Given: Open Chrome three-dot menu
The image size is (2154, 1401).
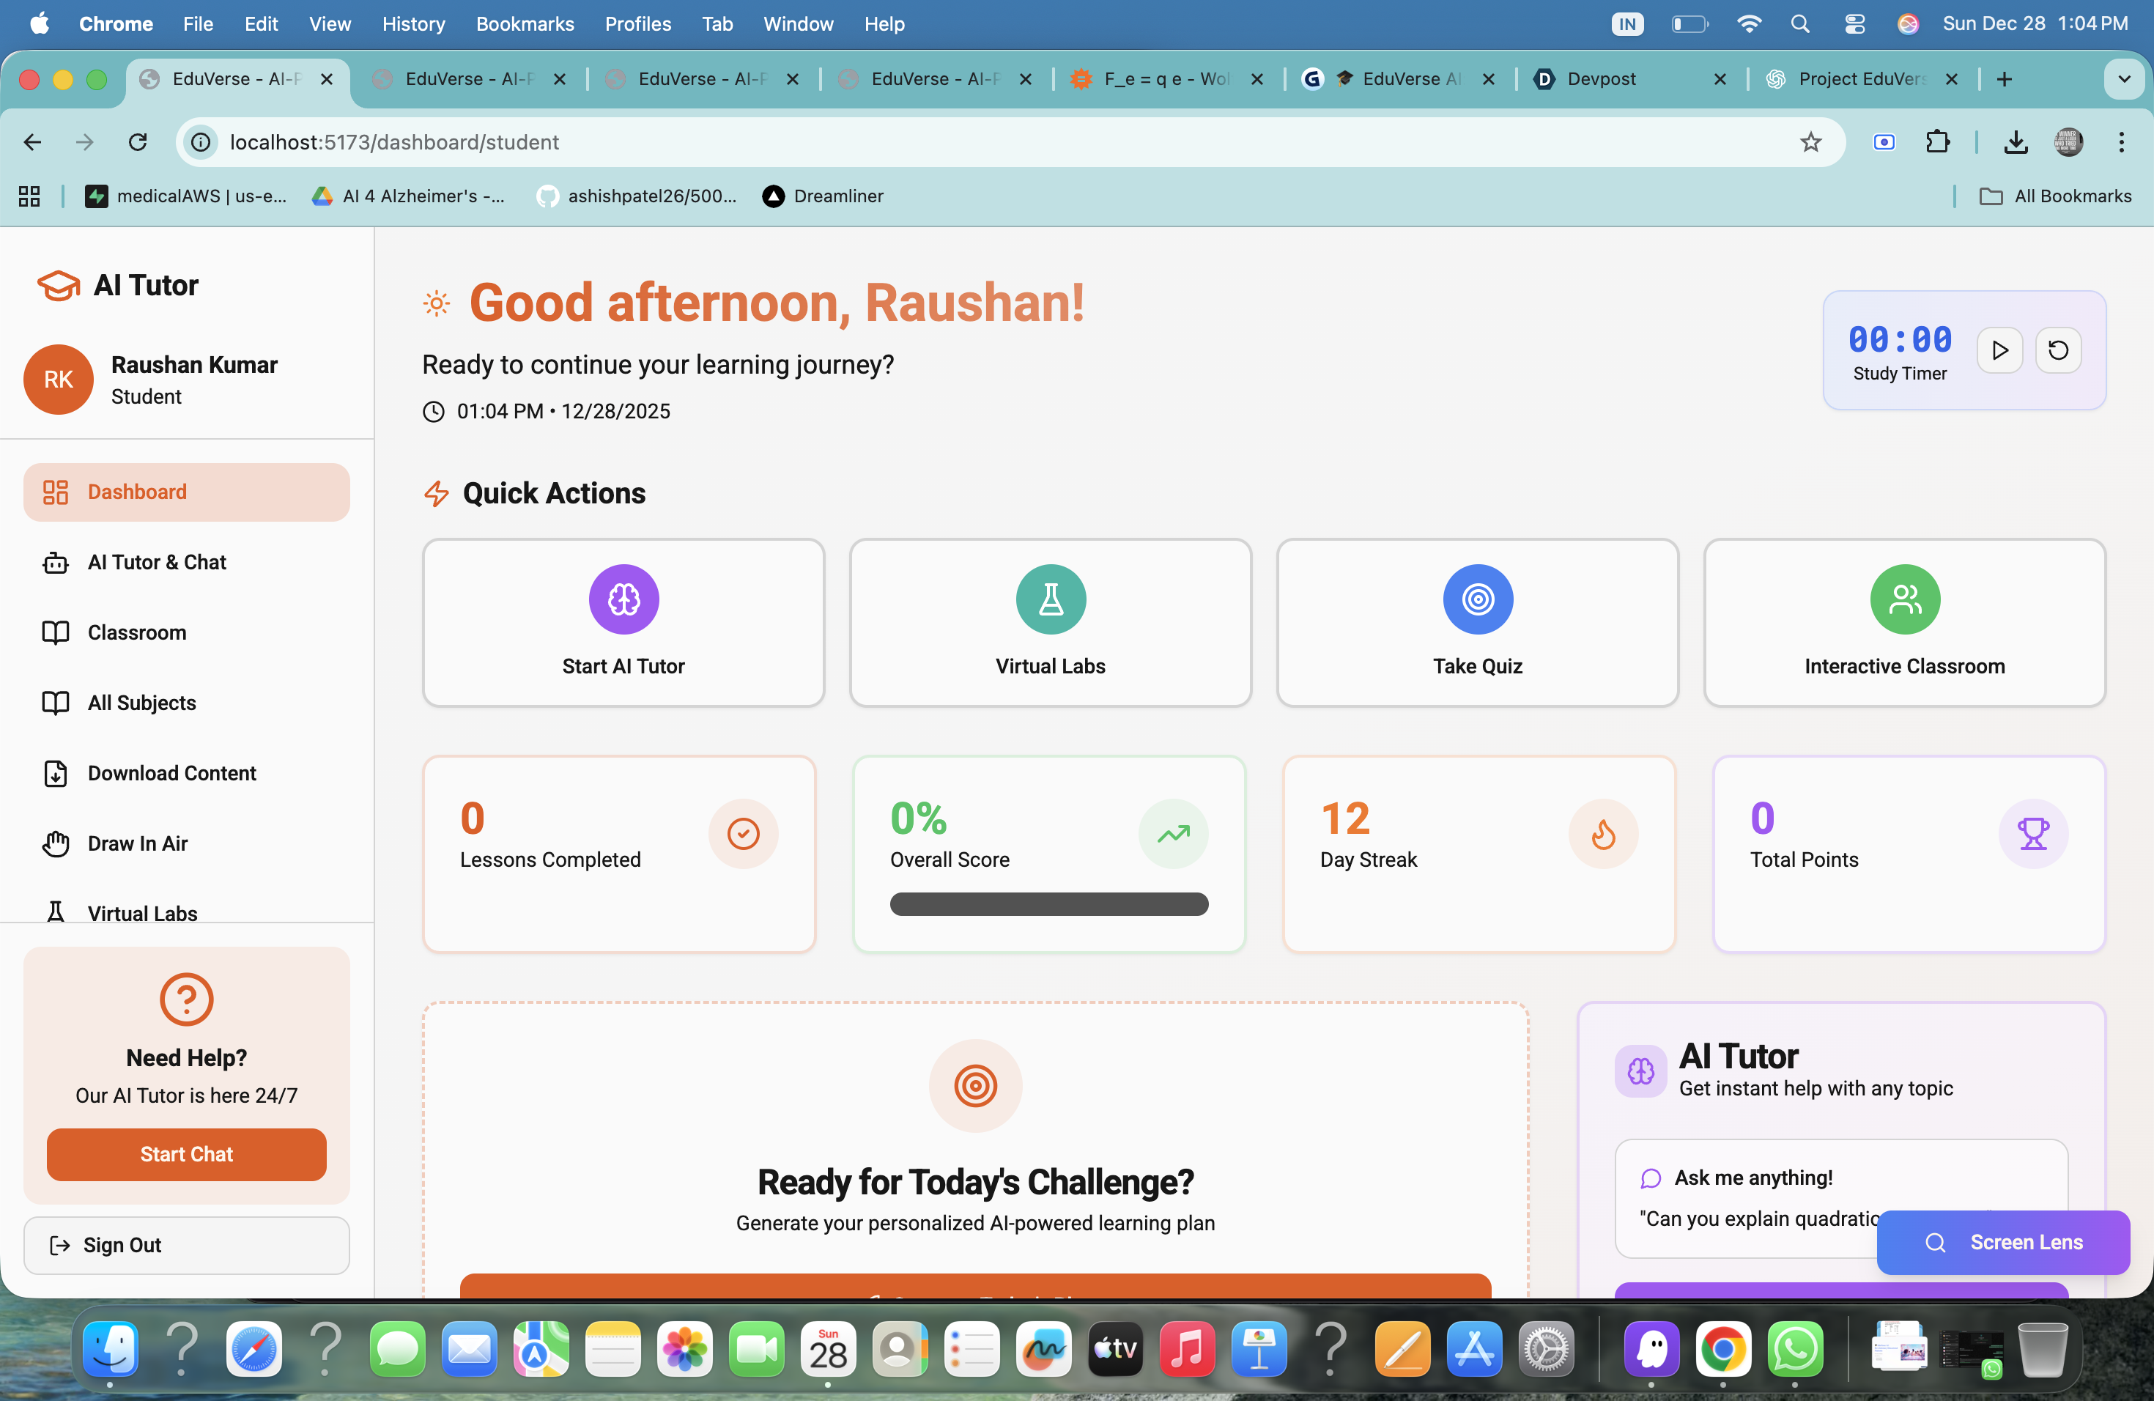Looking at the screenshot, I should (2120, 142).
